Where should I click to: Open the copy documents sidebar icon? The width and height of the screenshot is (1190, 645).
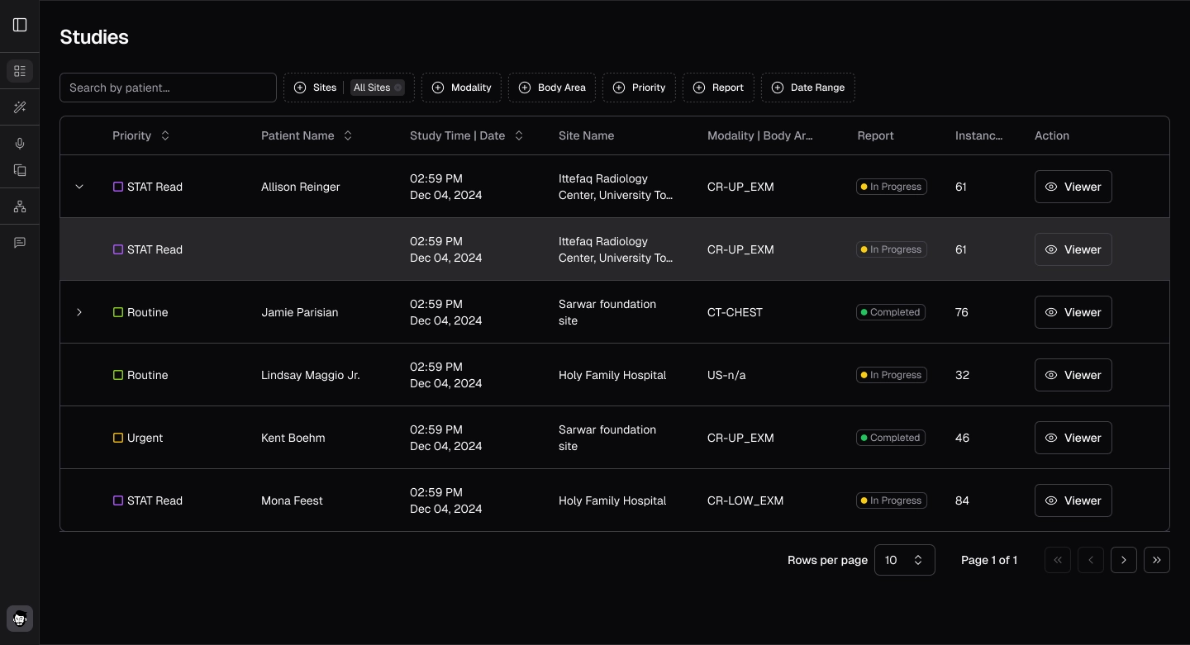click(x=20, y=170)
